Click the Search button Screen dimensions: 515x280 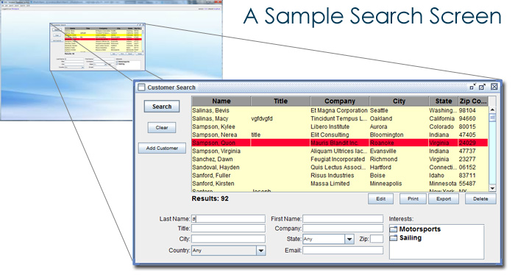coord(162,107)
